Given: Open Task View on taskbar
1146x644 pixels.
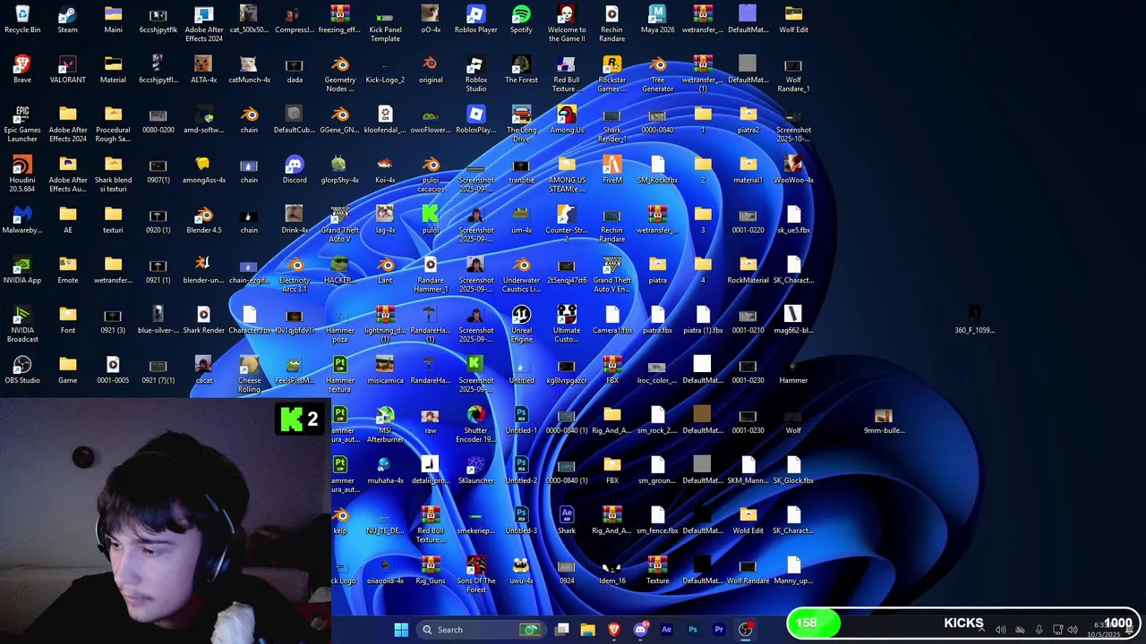Looking at the screenshot, I should pos(561,630).
